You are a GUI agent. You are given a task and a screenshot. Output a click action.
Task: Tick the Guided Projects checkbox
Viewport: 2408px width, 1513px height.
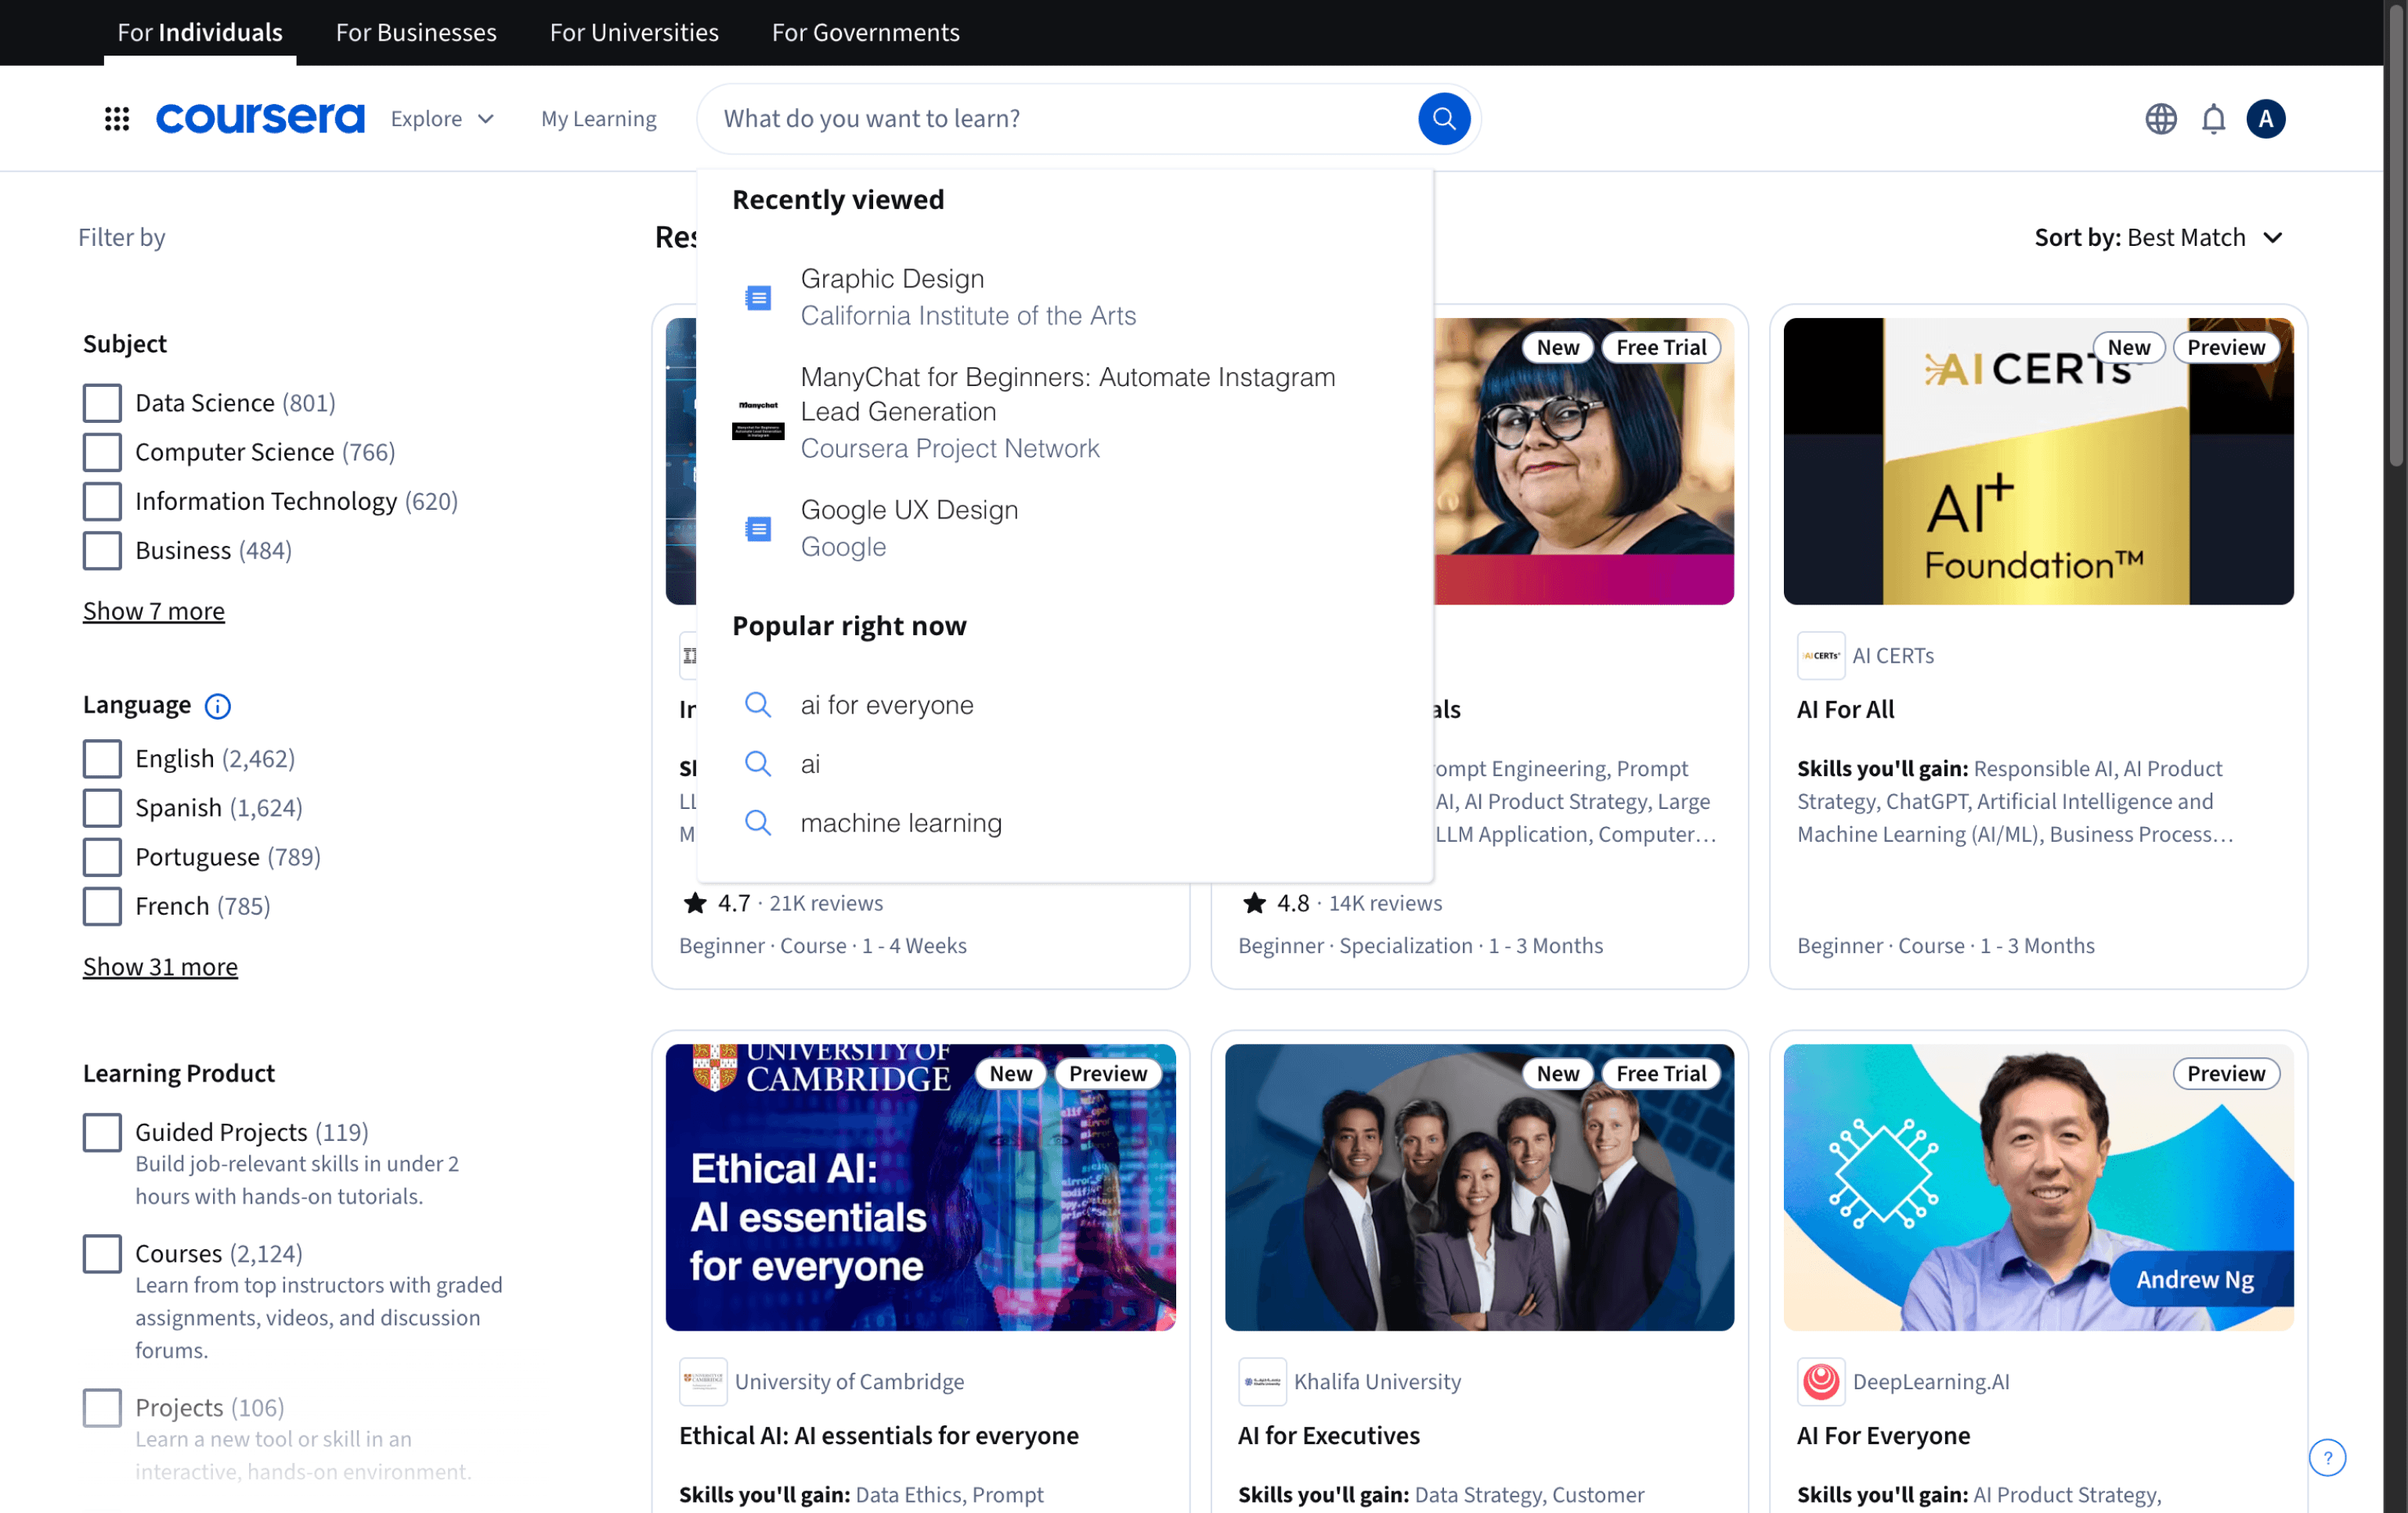point(102,1132)
